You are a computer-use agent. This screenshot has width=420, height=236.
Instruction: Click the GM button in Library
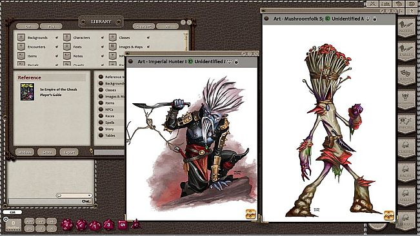[x=27, y=26]
